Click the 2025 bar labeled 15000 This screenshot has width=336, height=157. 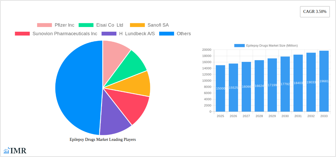click(x=220, y=88)
